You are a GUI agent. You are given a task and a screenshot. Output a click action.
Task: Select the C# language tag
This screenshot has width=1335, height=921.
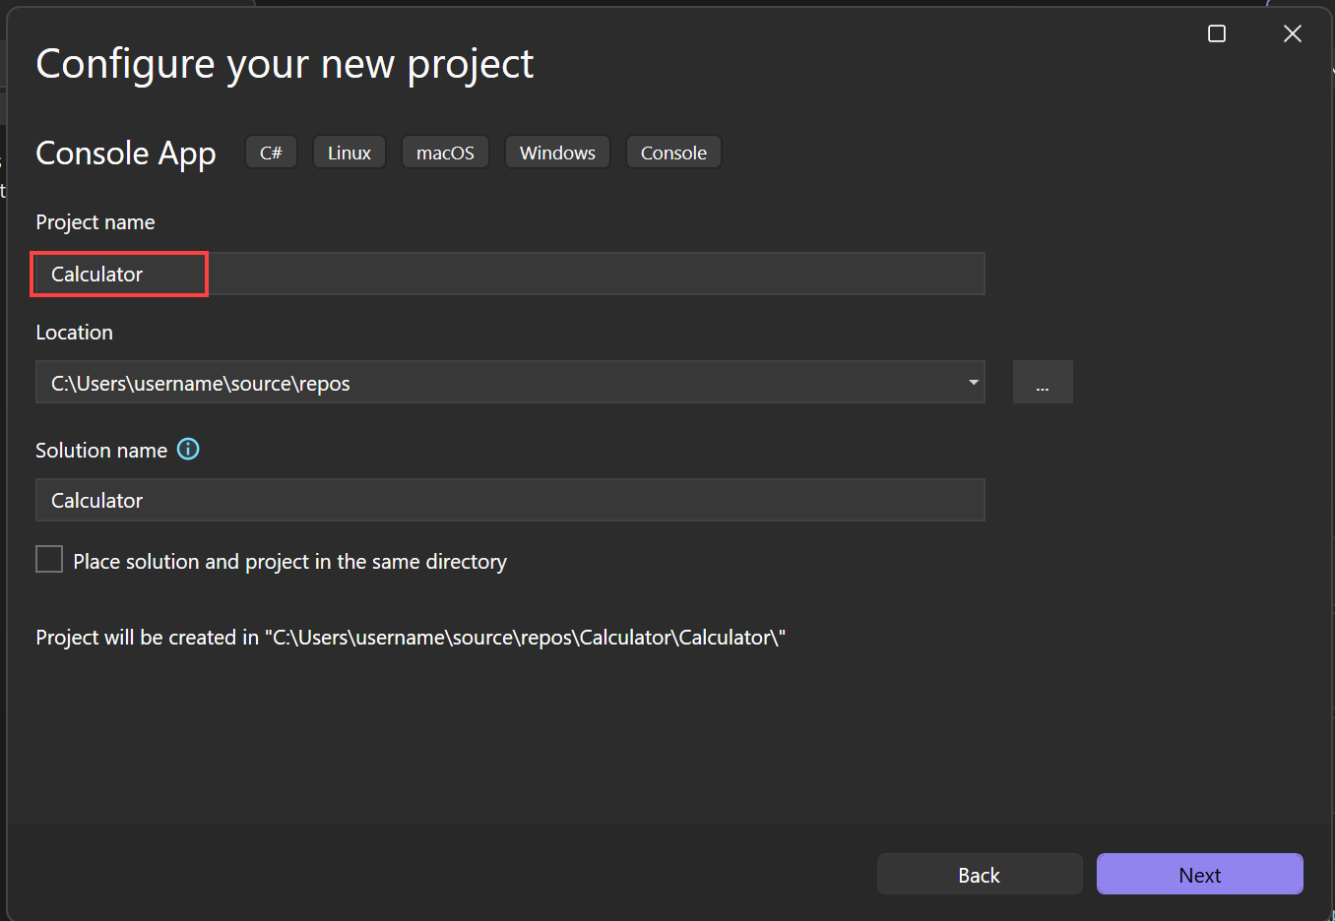coord(270,152)
